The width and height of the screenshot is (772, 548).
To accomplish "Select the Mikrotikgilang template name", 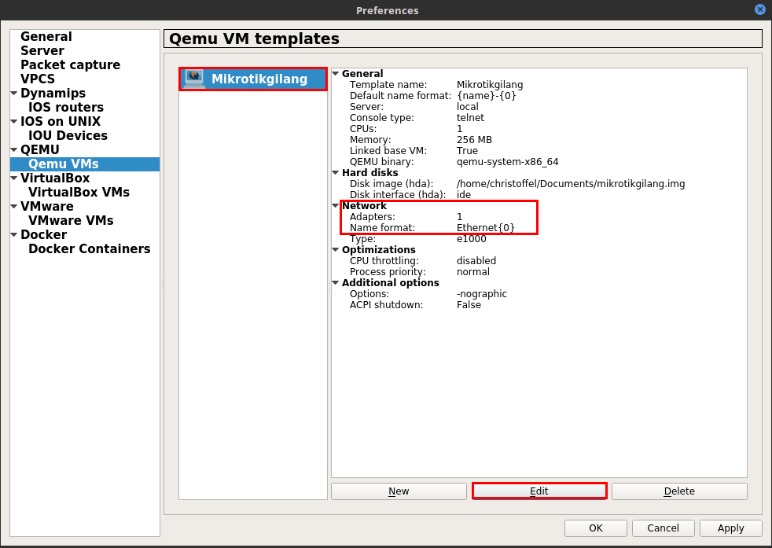I will coord(259,79).
